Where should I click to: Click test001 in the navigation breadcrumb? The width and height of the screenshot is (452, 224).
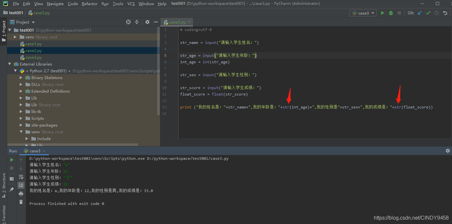click(13, 13)
